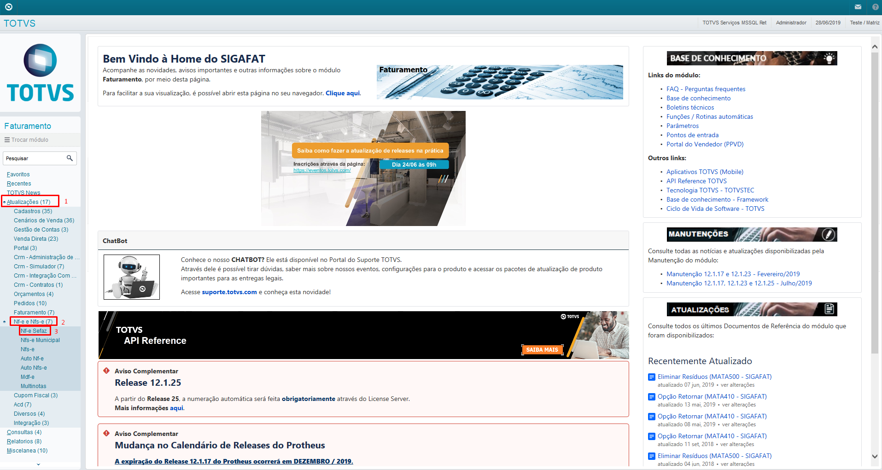Click 'Teste / Matriz' in header
This screenshot has height=470, width=882.
864,23
